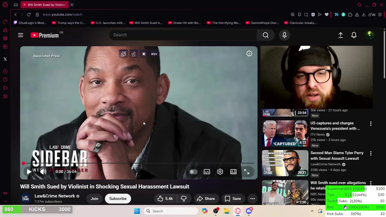Play the video

pos(29,172)
